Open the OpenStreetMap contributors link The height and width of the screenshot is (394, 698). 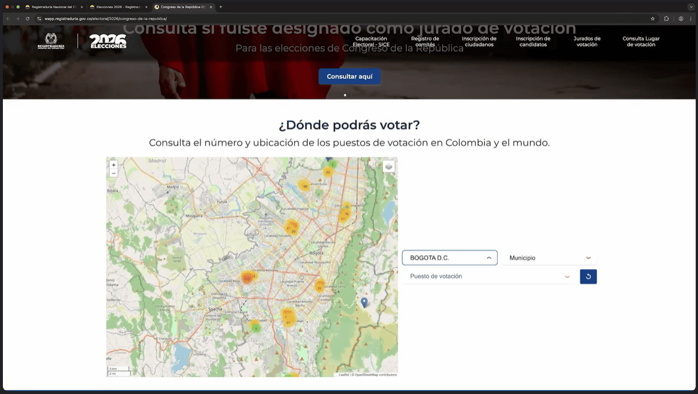(375, 374)
